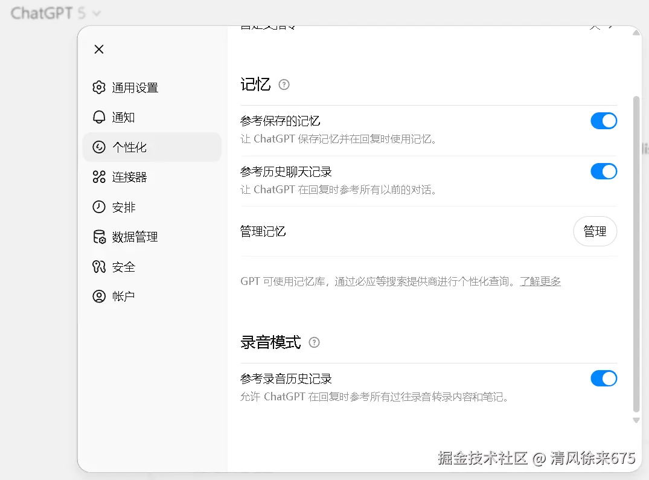The height and width of the screenshot is (480, 649).
Task: Click the 参考录音历史记录 label text
Action: click(x=286, y=379)
